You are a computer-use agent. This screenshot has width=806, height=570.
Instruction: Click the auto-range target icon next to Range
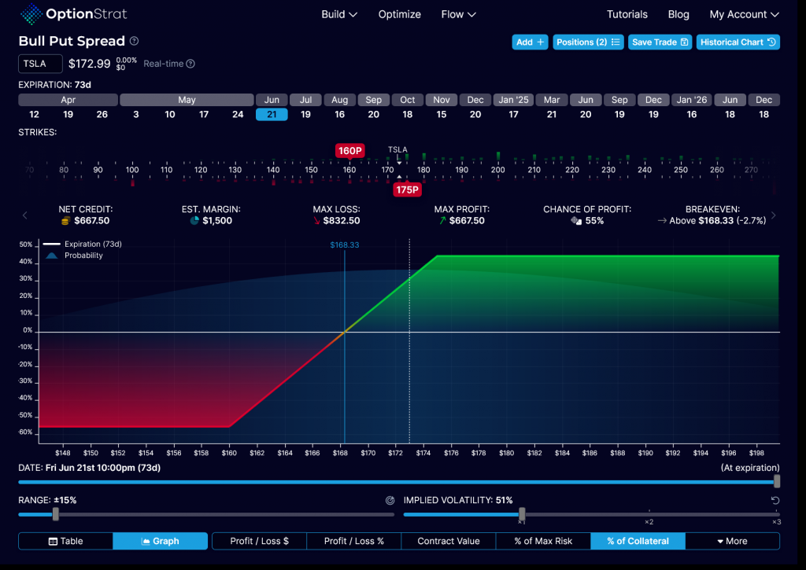pyautogui.click(x=390, y=500)
